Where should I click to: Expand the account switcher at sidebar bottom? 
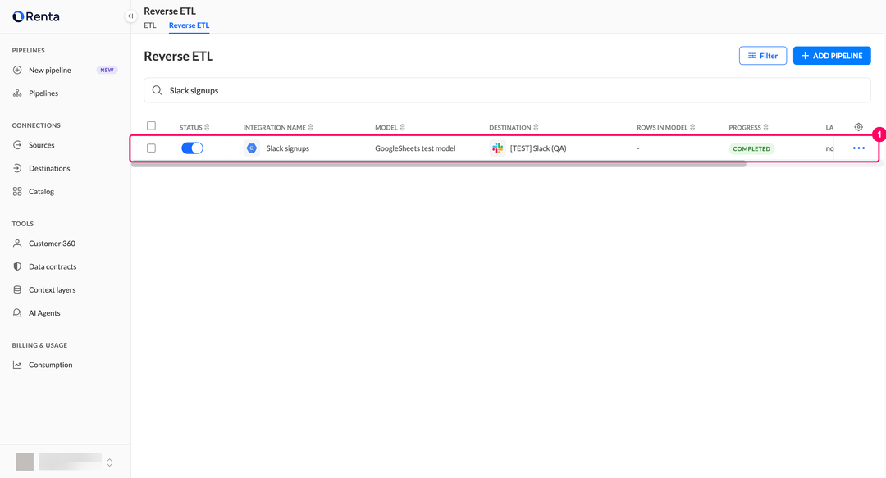pos(110,462)
